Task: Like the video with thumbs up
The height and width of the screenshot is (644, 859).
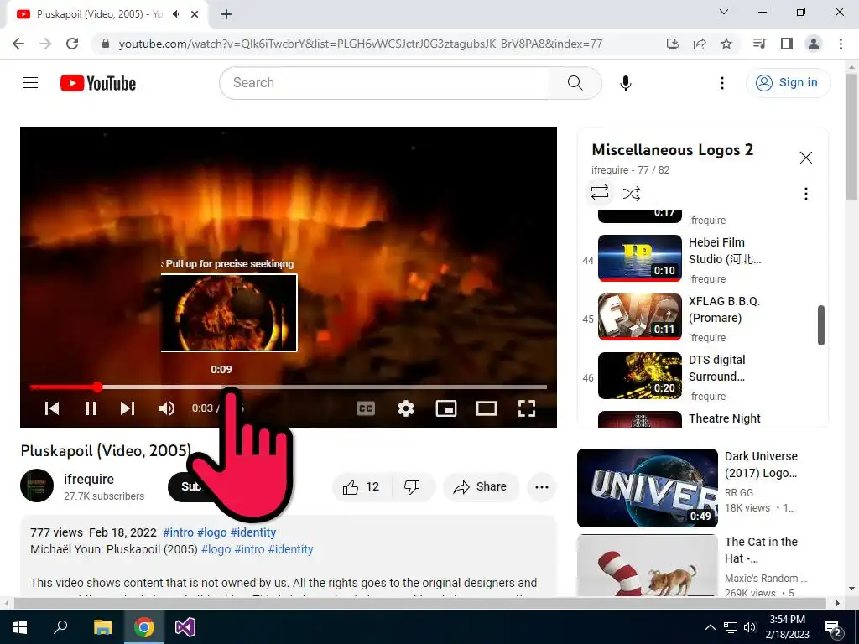Action: pos(361,487)
